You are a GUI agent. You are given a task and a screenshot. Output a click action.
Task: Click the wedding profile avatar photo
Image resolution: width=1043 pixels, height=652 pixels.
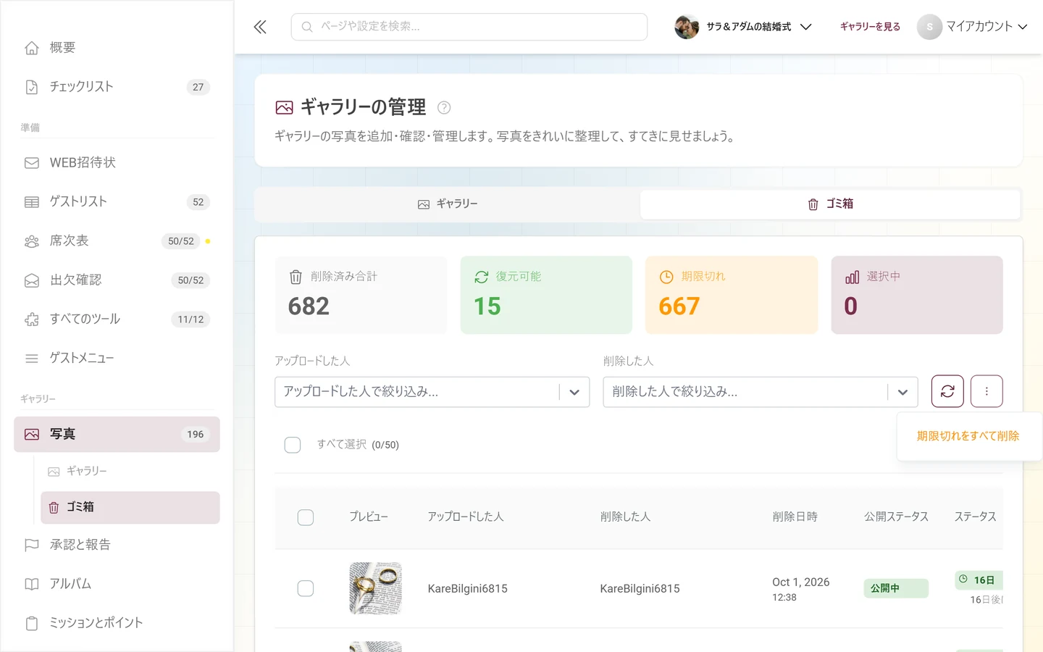tap(687, 27)
